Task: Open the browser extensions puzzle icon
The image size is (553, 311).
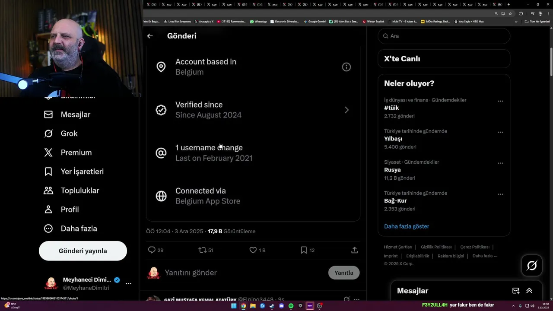Action: [x=521, y=13]
